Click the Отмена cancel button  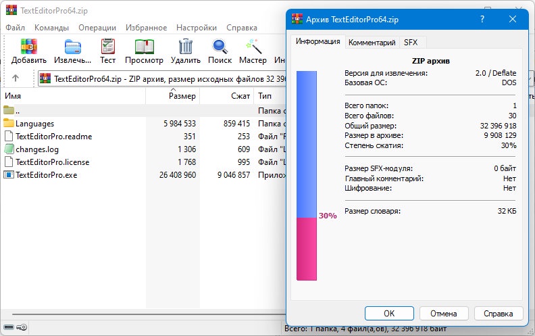coord(444,313)
